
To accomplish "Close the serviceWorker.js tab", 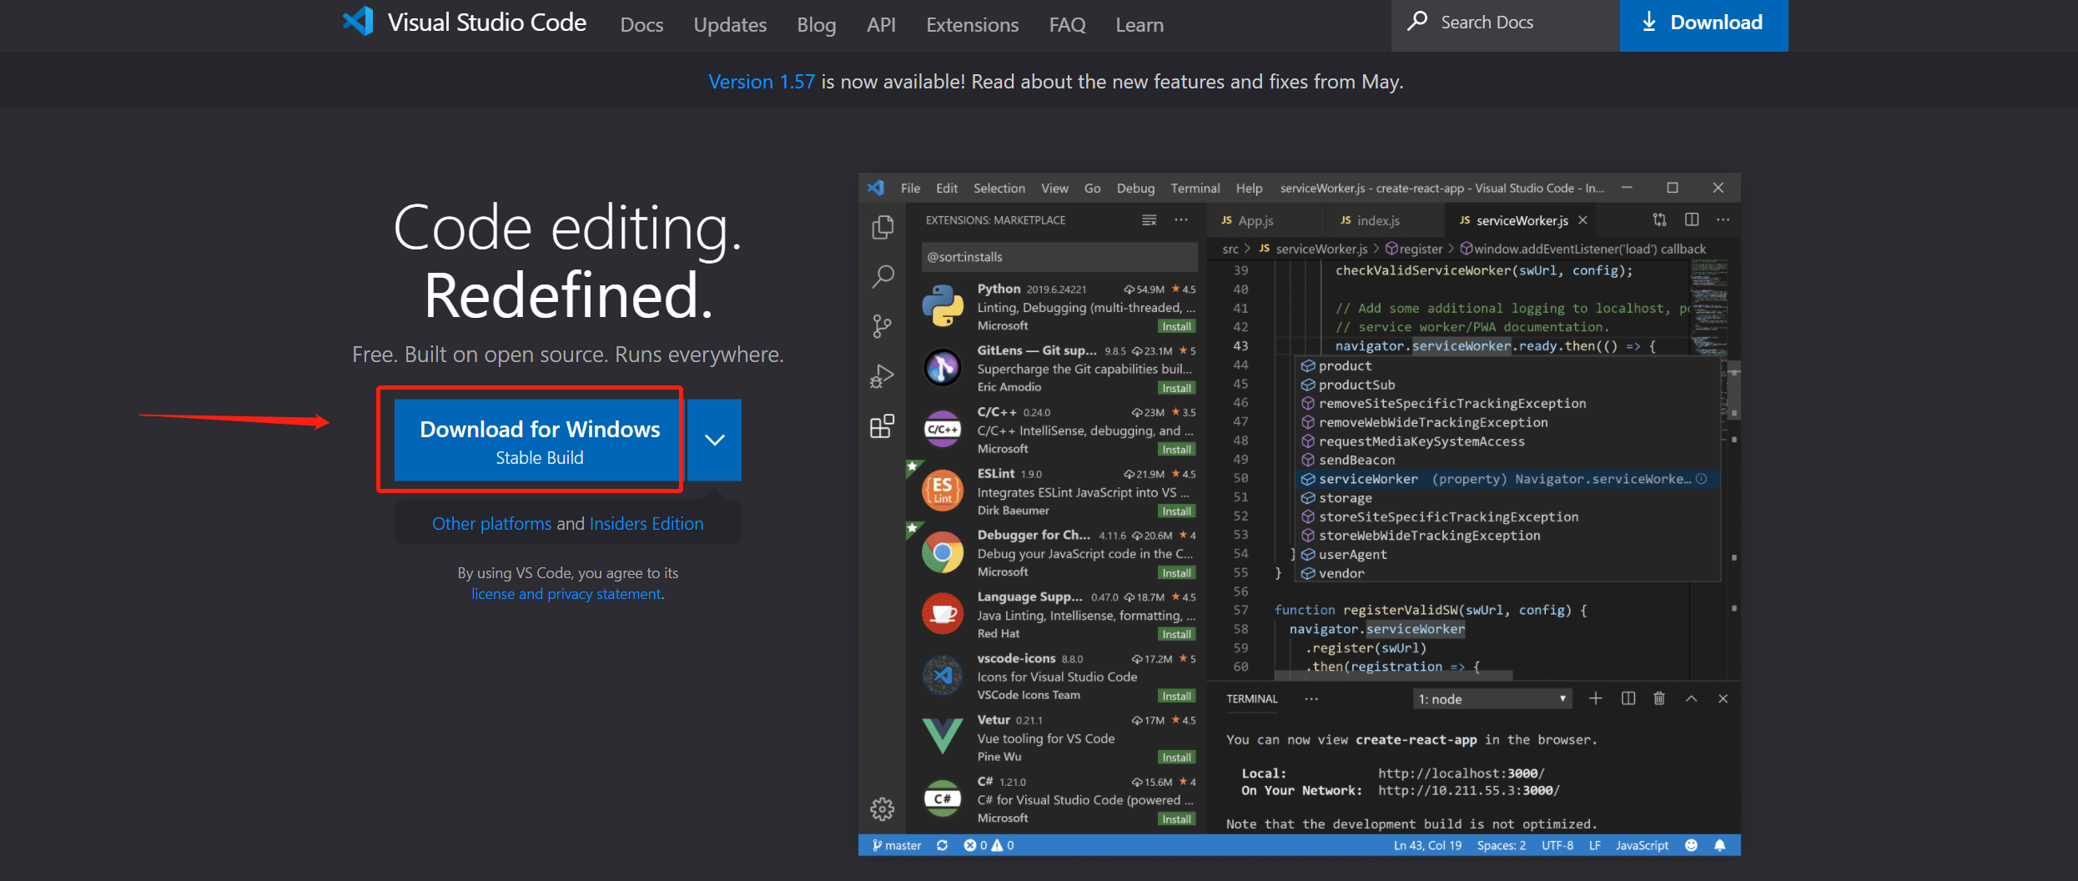I will click(1582, 220).
